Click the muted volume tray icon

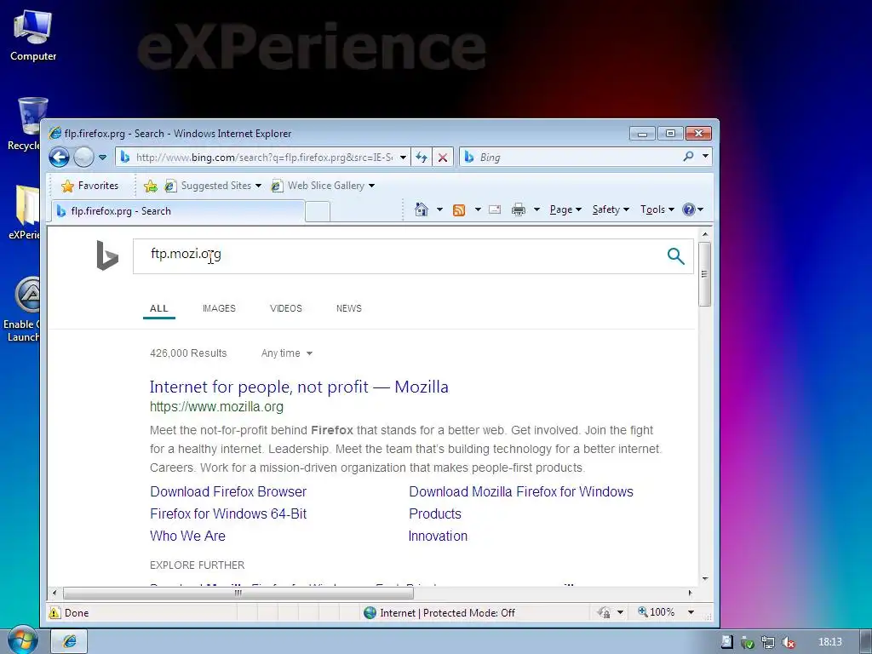point(788,642)
